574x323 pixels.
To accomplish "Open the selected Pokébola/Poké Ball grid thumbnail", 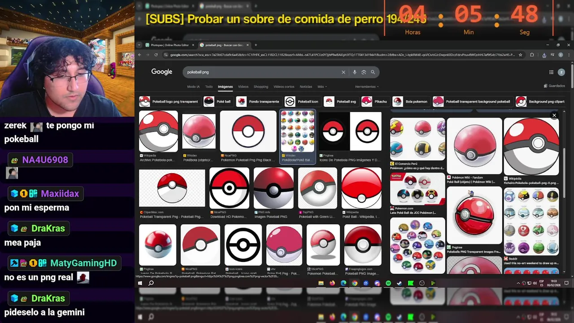I will pos(298,131).
